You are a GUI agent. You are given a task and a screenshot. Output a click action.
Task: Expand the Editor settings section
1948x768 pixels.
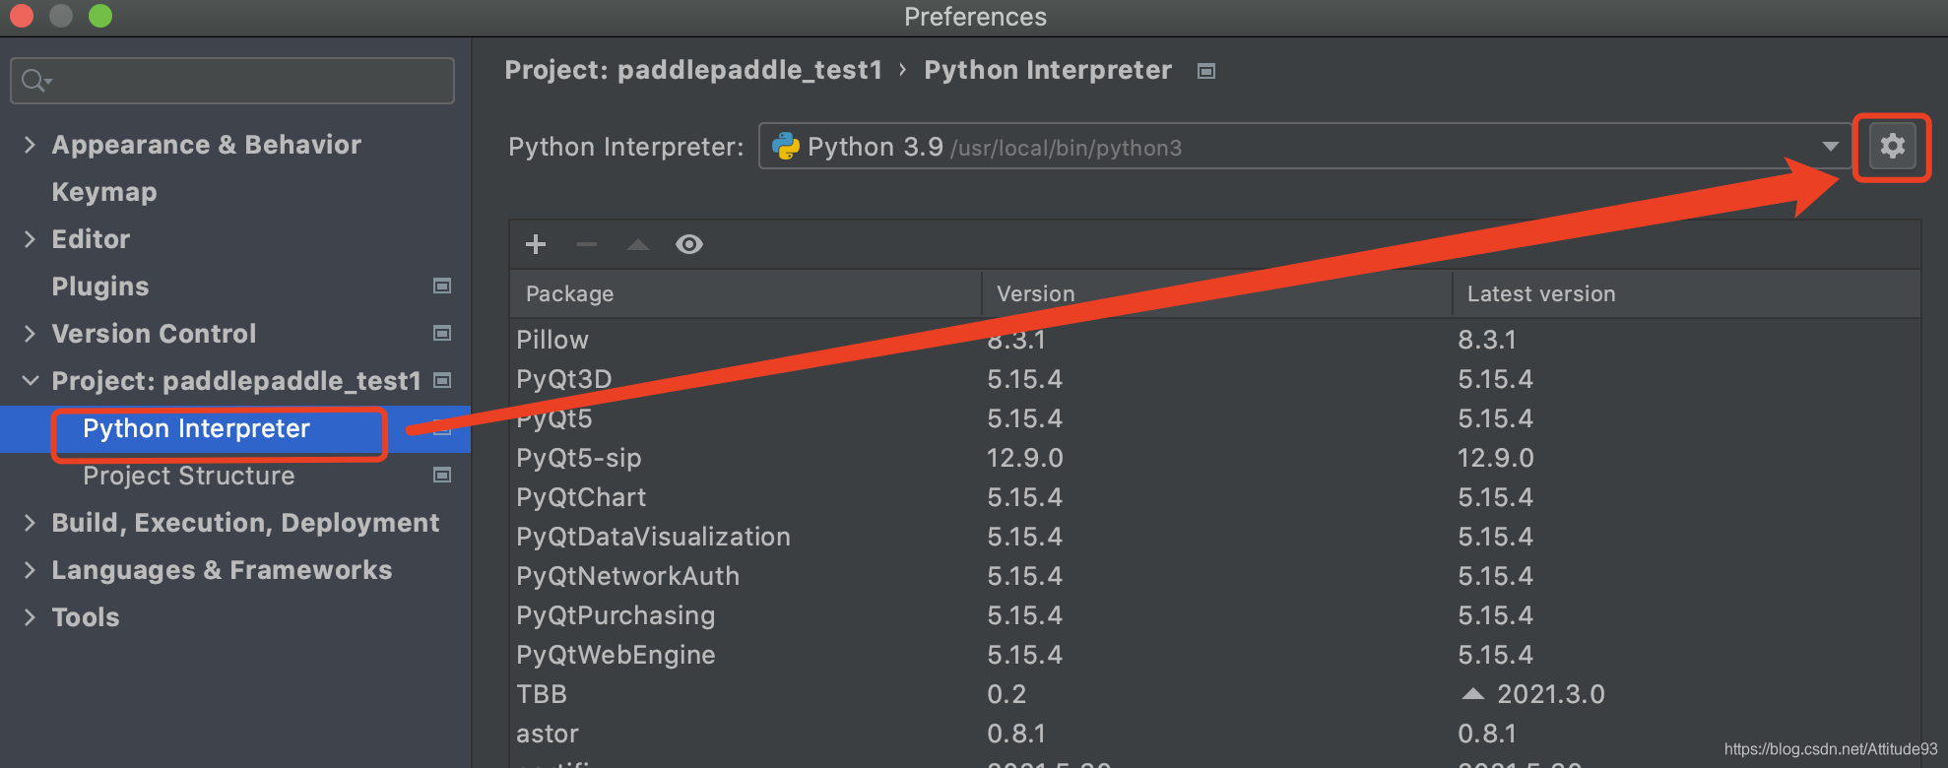tap(30, 239)
